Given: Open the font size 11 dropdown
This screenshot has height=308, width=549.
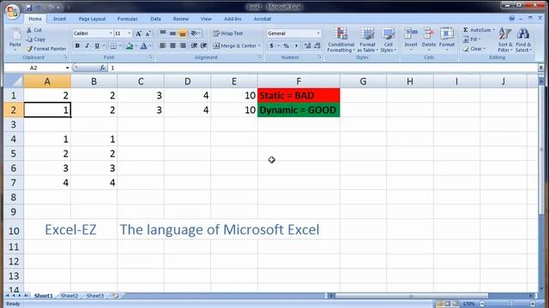Looking at the screenshot, I should tap(130, 33).
